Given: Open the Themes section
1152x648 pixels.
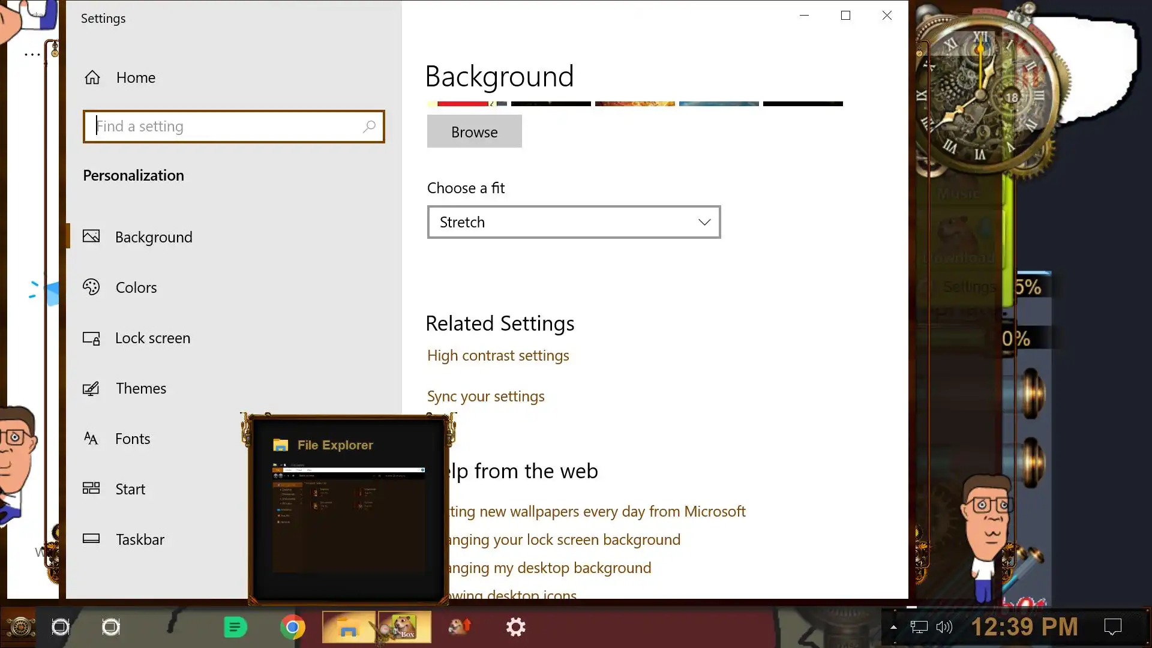Looking at the screenshot, I should pos(140,388).
